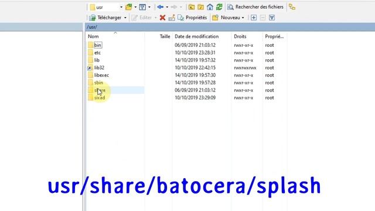Click the lib32 shortcut icon
Screen dimensions: 375x211
coord(90,68)
